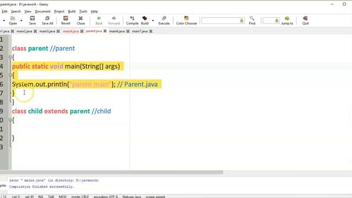The height and width of the screenshot is (198, 352).
Task: Click 'mode: CRLF' in the status bar
Action: pyautogui.click(x=80, y=196)
